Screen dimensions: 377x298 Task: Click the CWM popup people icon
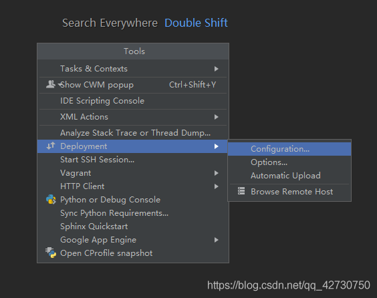51,84
